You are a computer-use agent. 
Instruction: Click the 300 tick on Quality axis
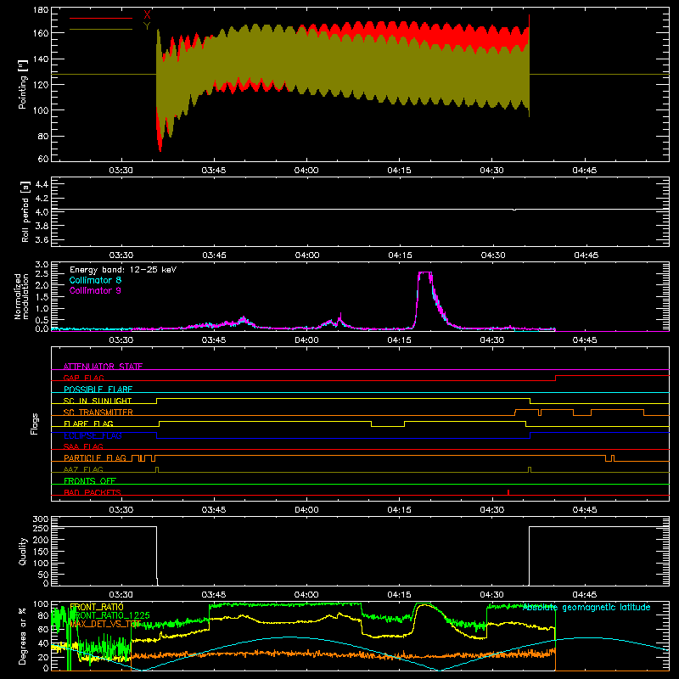click(41, 519)
